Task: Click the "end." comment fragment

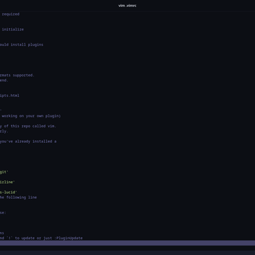Action: (x=4, y=80)
